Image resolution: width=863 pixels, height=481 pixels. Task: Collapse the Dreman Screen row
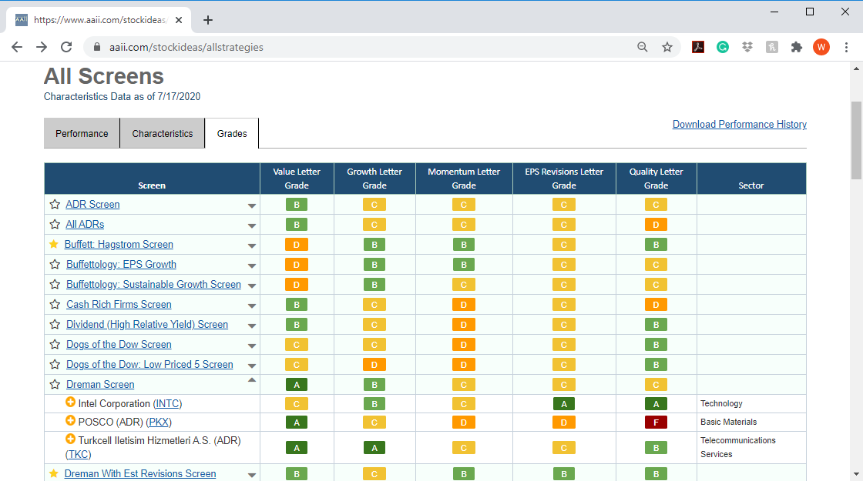(x=251, y=380)
